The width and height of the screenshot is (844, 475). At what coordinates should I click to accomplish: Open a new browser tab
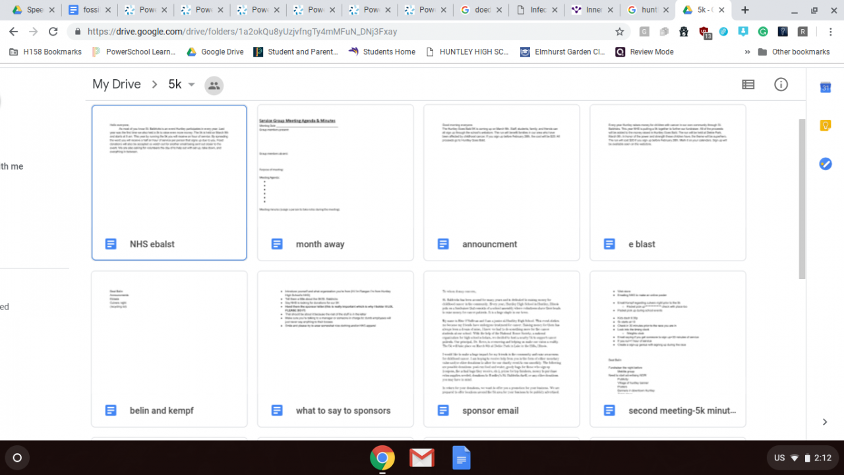click(745, 10)
